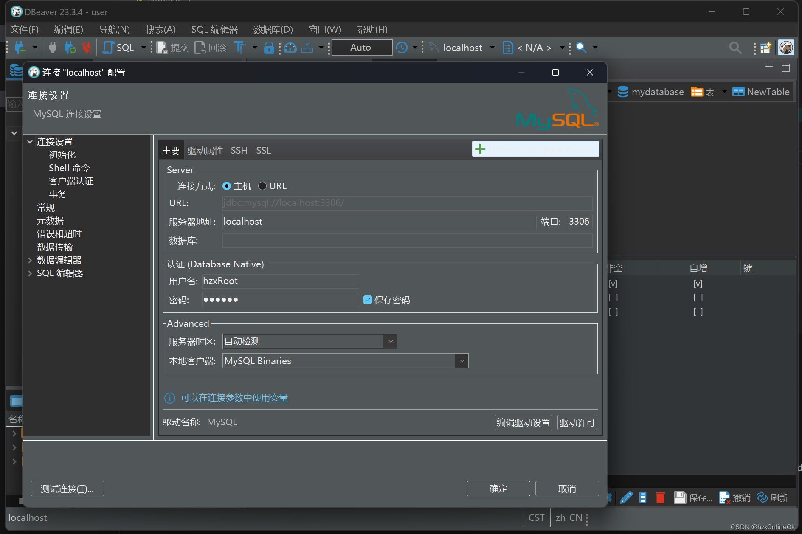Switch to the 驱动属性 tab
This screenshot has height=534, width=802.
pos(205,151)
